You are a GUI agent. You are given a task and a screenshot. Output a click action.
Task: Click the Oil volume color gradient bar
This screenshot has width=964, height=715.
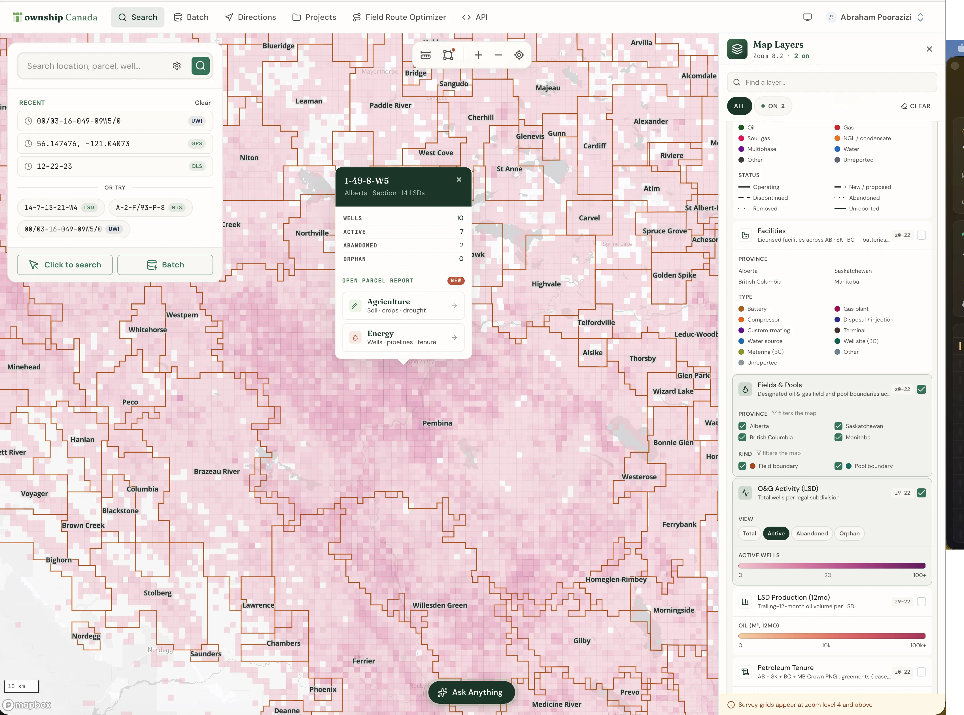(832, 636)
